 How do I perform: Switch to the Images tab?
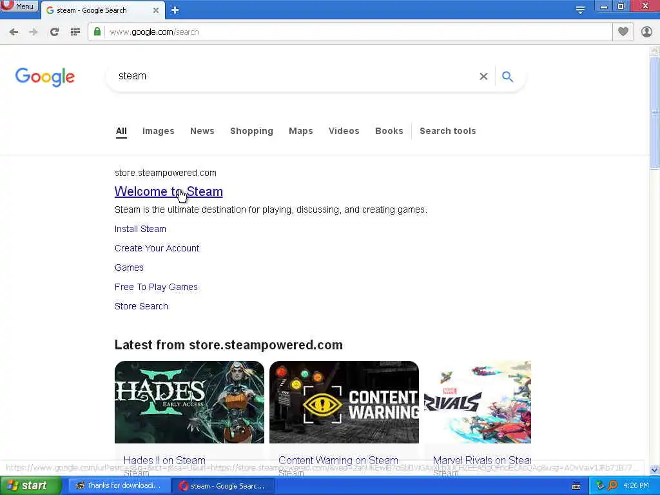click(x=159, y=131)
